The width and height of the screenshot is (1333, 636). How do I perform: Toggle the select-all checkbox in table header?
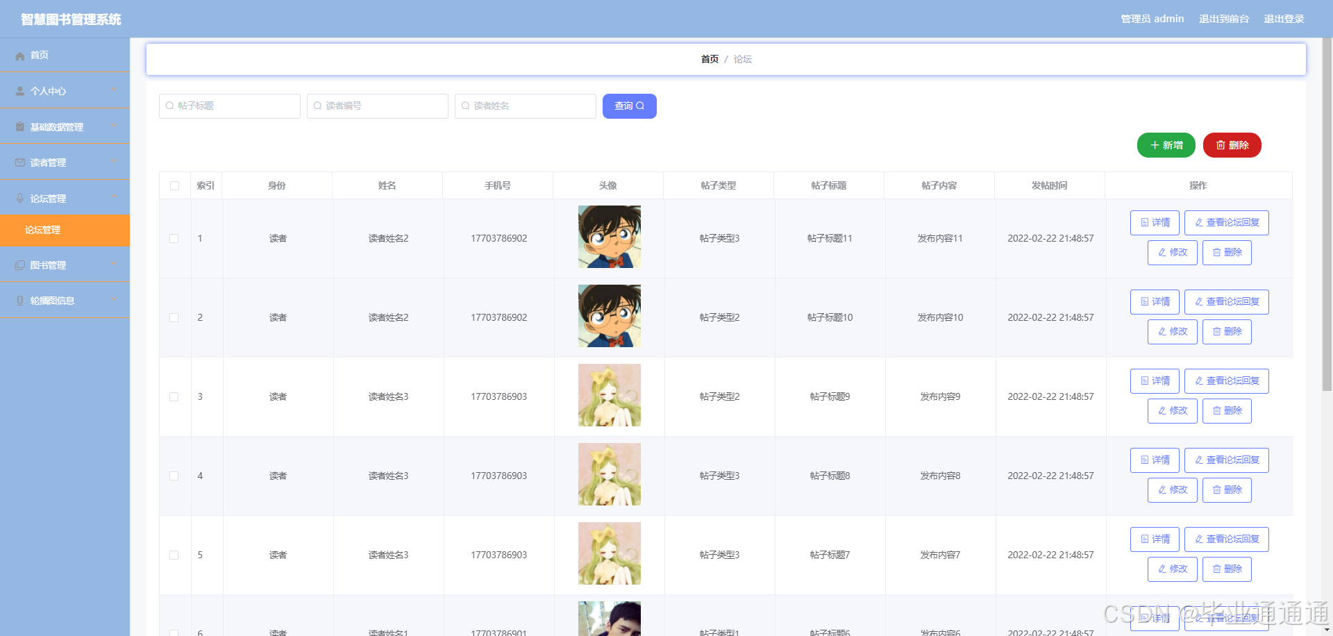(x=174, y=185)
